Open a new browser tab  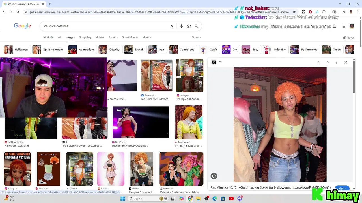[50, 4]
